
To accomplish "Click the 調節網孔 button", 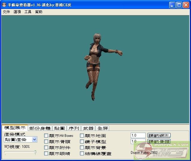I will [159, 135].
